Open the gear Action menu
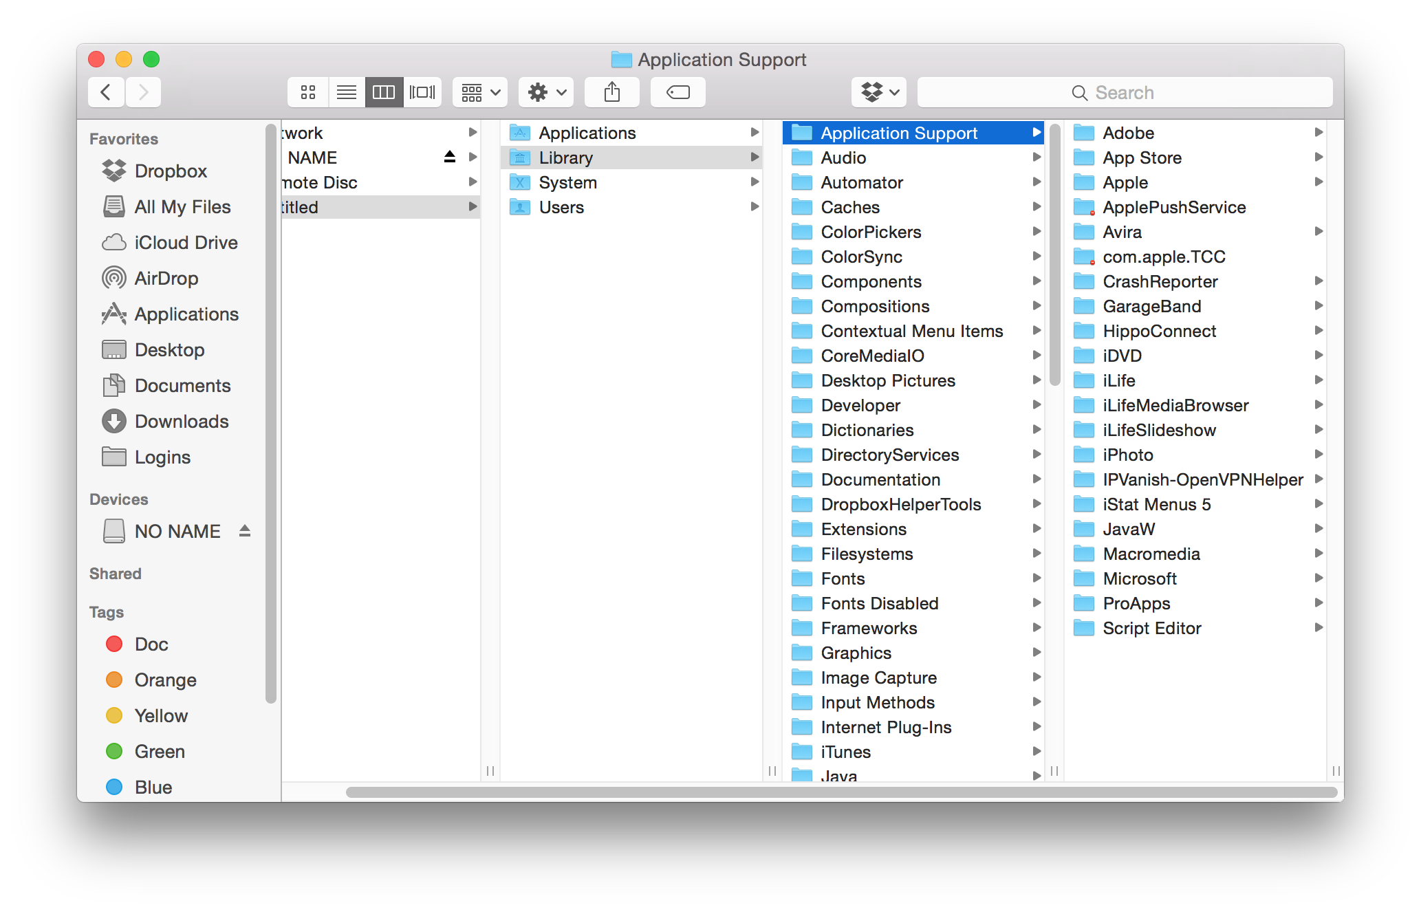The width and height of the screenshot is (1421, 912). point(546,92)
